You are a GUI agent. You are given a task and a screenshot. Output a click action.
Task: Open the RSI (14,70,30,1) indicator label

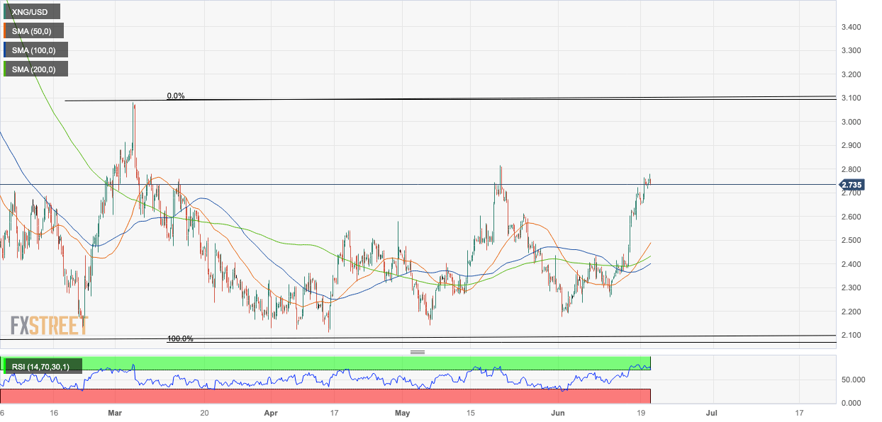43,366
